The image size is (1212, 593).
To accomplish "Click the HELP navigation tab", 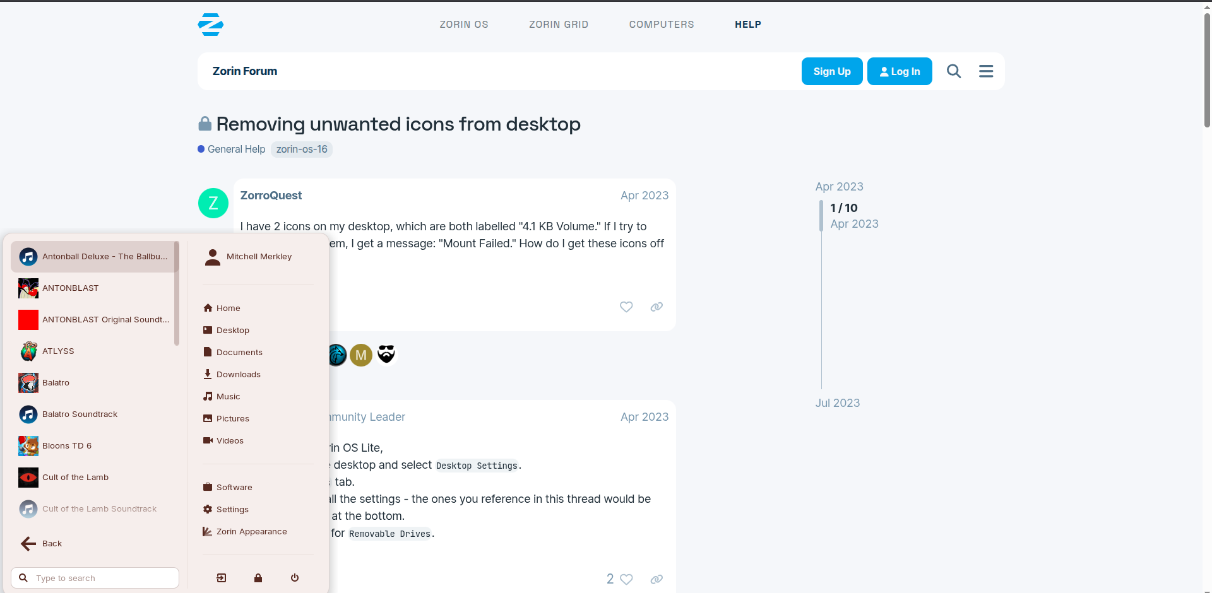I will (x=747, y=25).
